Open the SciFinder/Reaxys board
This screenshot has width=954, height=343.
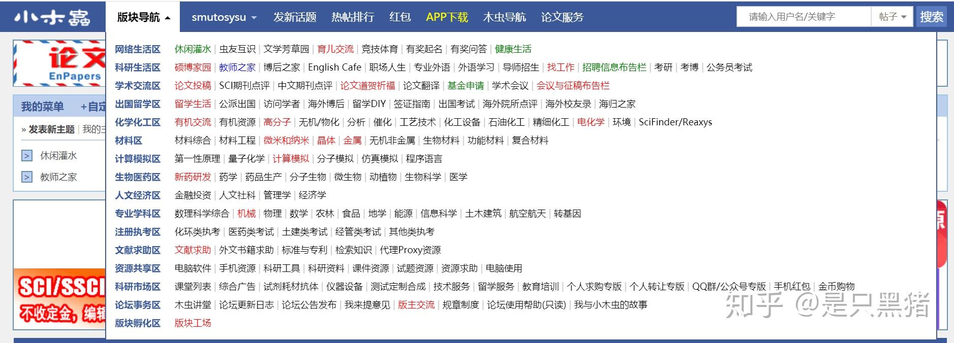click(x=676, y=122)
